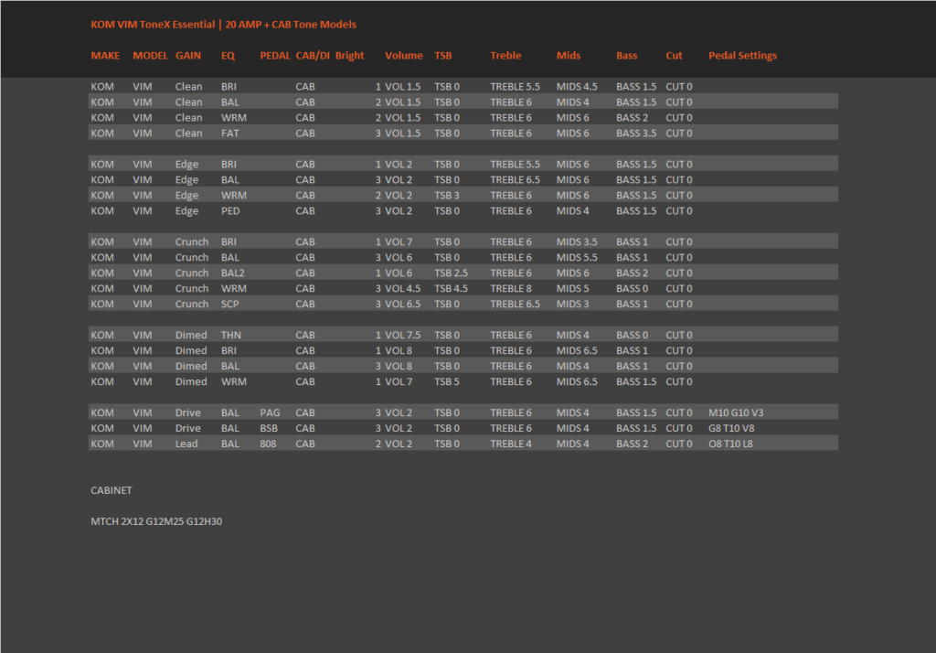Select the MODEL column header

click(x=150, y=56)
